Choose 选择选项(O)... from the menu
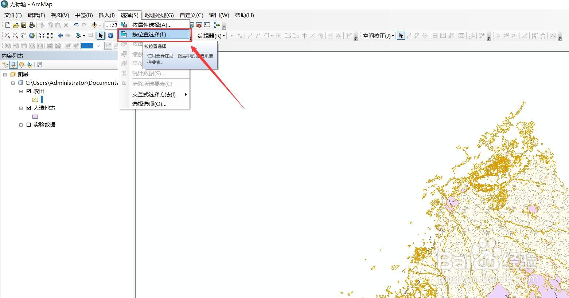 pos(153,104)
